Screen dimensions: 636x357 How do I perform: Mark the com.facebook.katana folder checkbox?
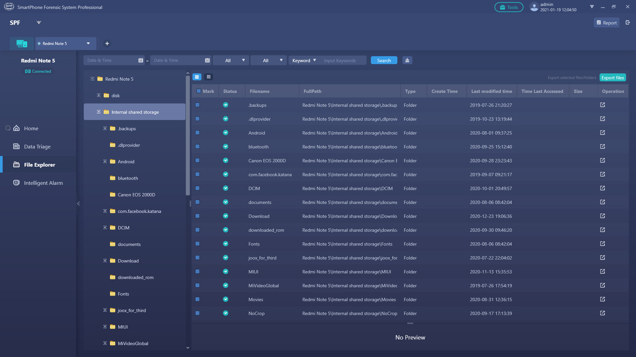click(x=197, y=174)
